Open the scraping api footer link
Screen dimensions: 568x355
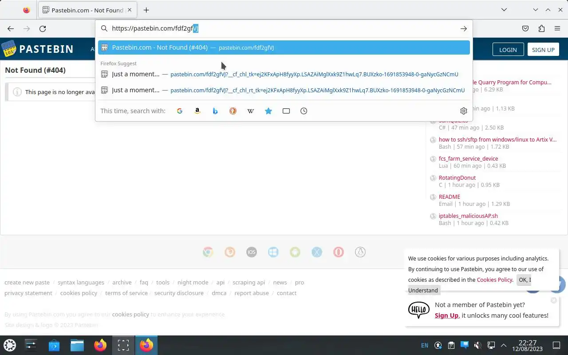pos(248,282)
